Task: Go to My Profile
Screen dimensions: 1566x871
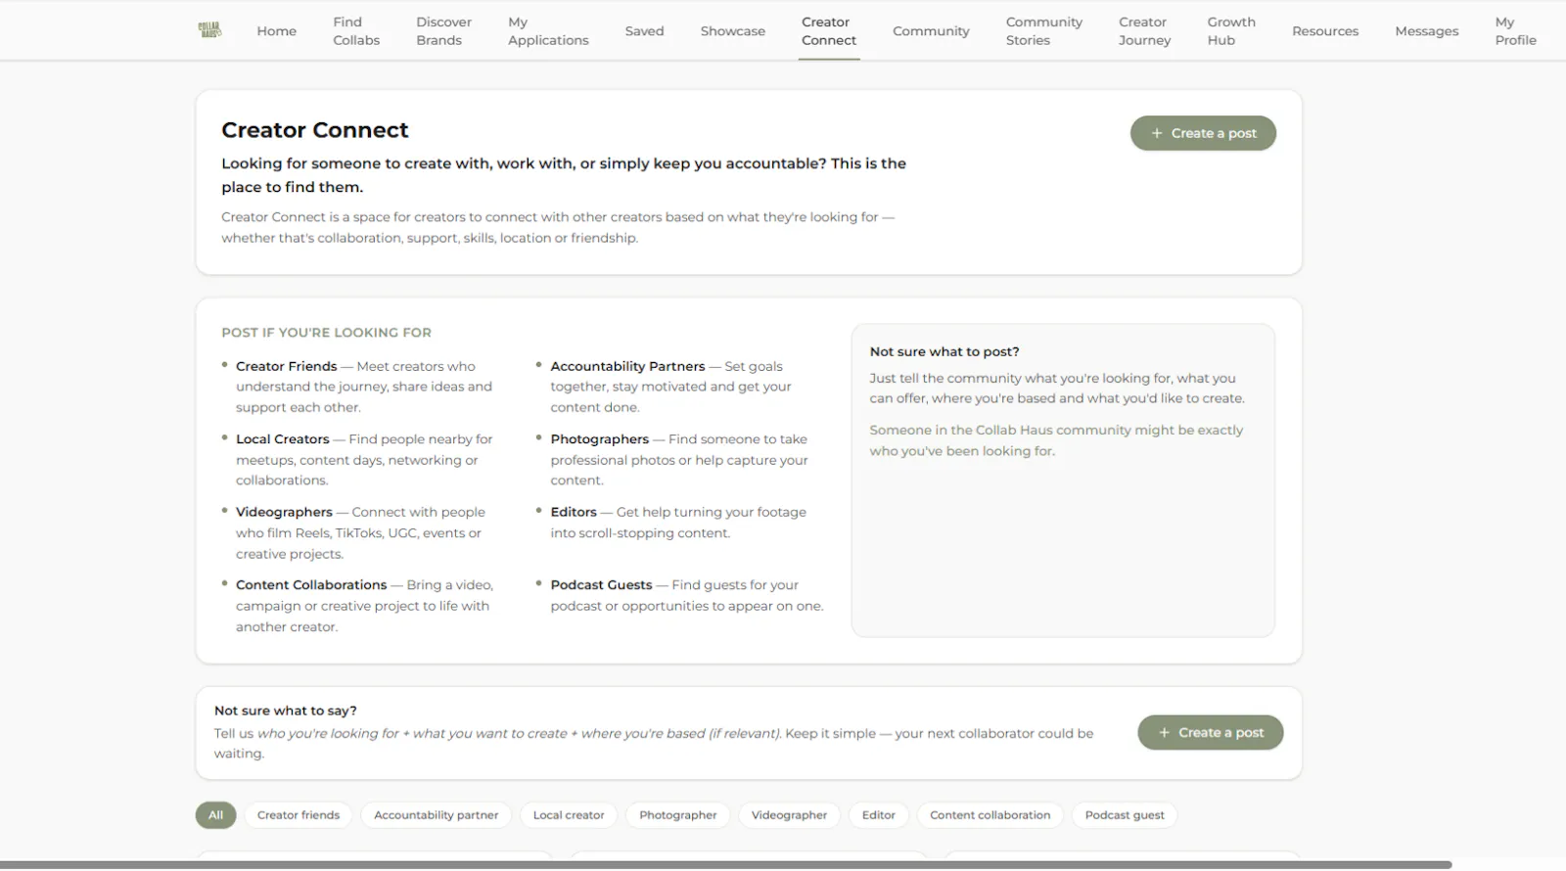Action: pyautogui.click(x=1515, y=31)
